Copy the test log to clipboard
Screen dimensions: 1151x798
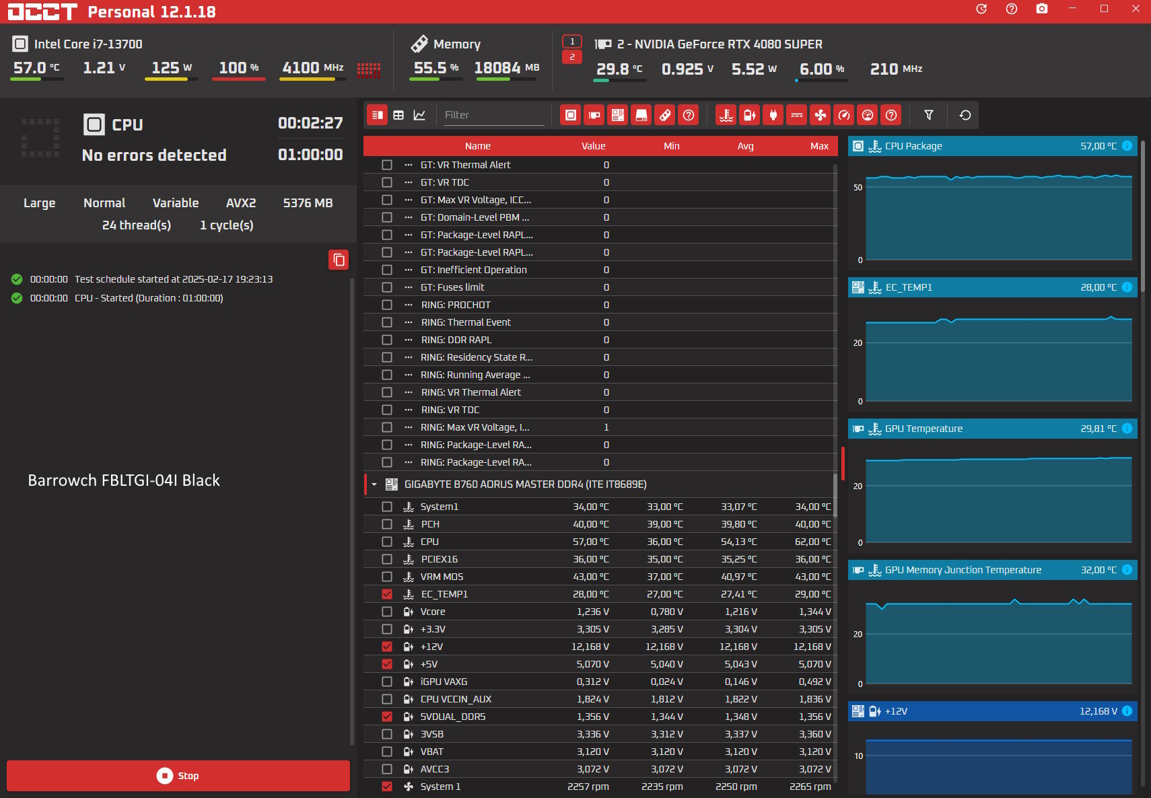[x=339, y=260]
